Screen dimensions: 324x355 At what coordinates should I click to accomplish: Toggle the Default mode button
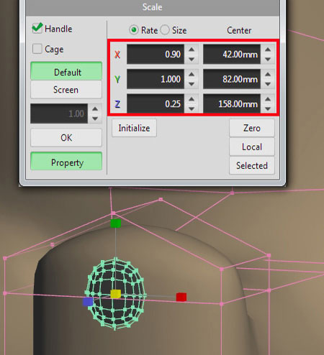(x=66, y=71)
